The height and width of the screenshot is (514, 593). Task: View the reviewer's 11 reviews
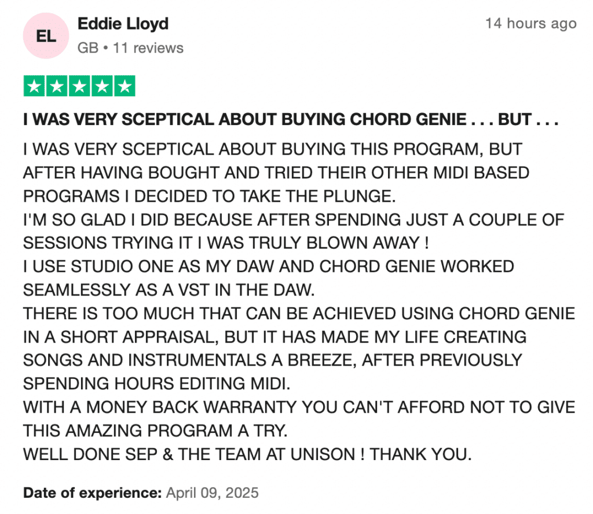coord(148,48)
